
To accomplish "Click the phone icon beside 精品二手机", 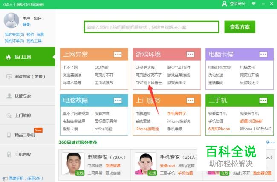I will [x=9, y=135].
